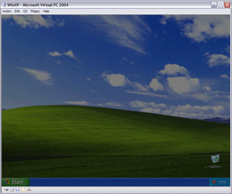This screenshot has height=194, width=232.
Task: Click the red security shield tray icon
Action: [214, 182]
